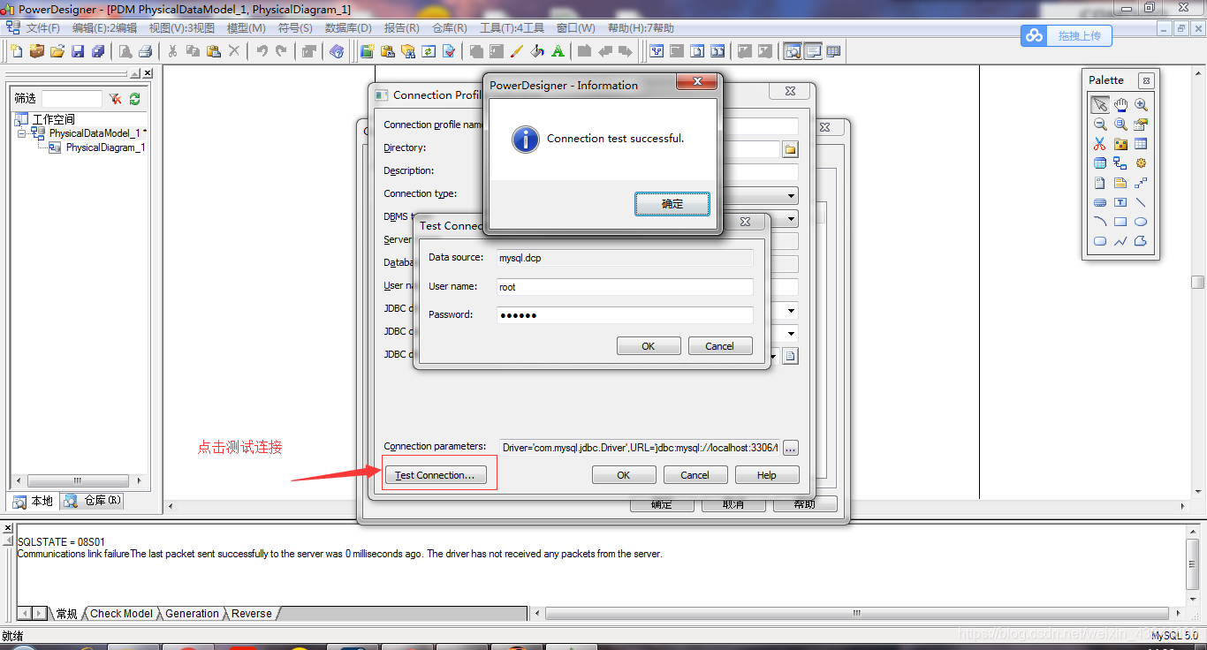Click the font letter A toolbar icon
Screen dimensions: 1207x650
(558, 51)
